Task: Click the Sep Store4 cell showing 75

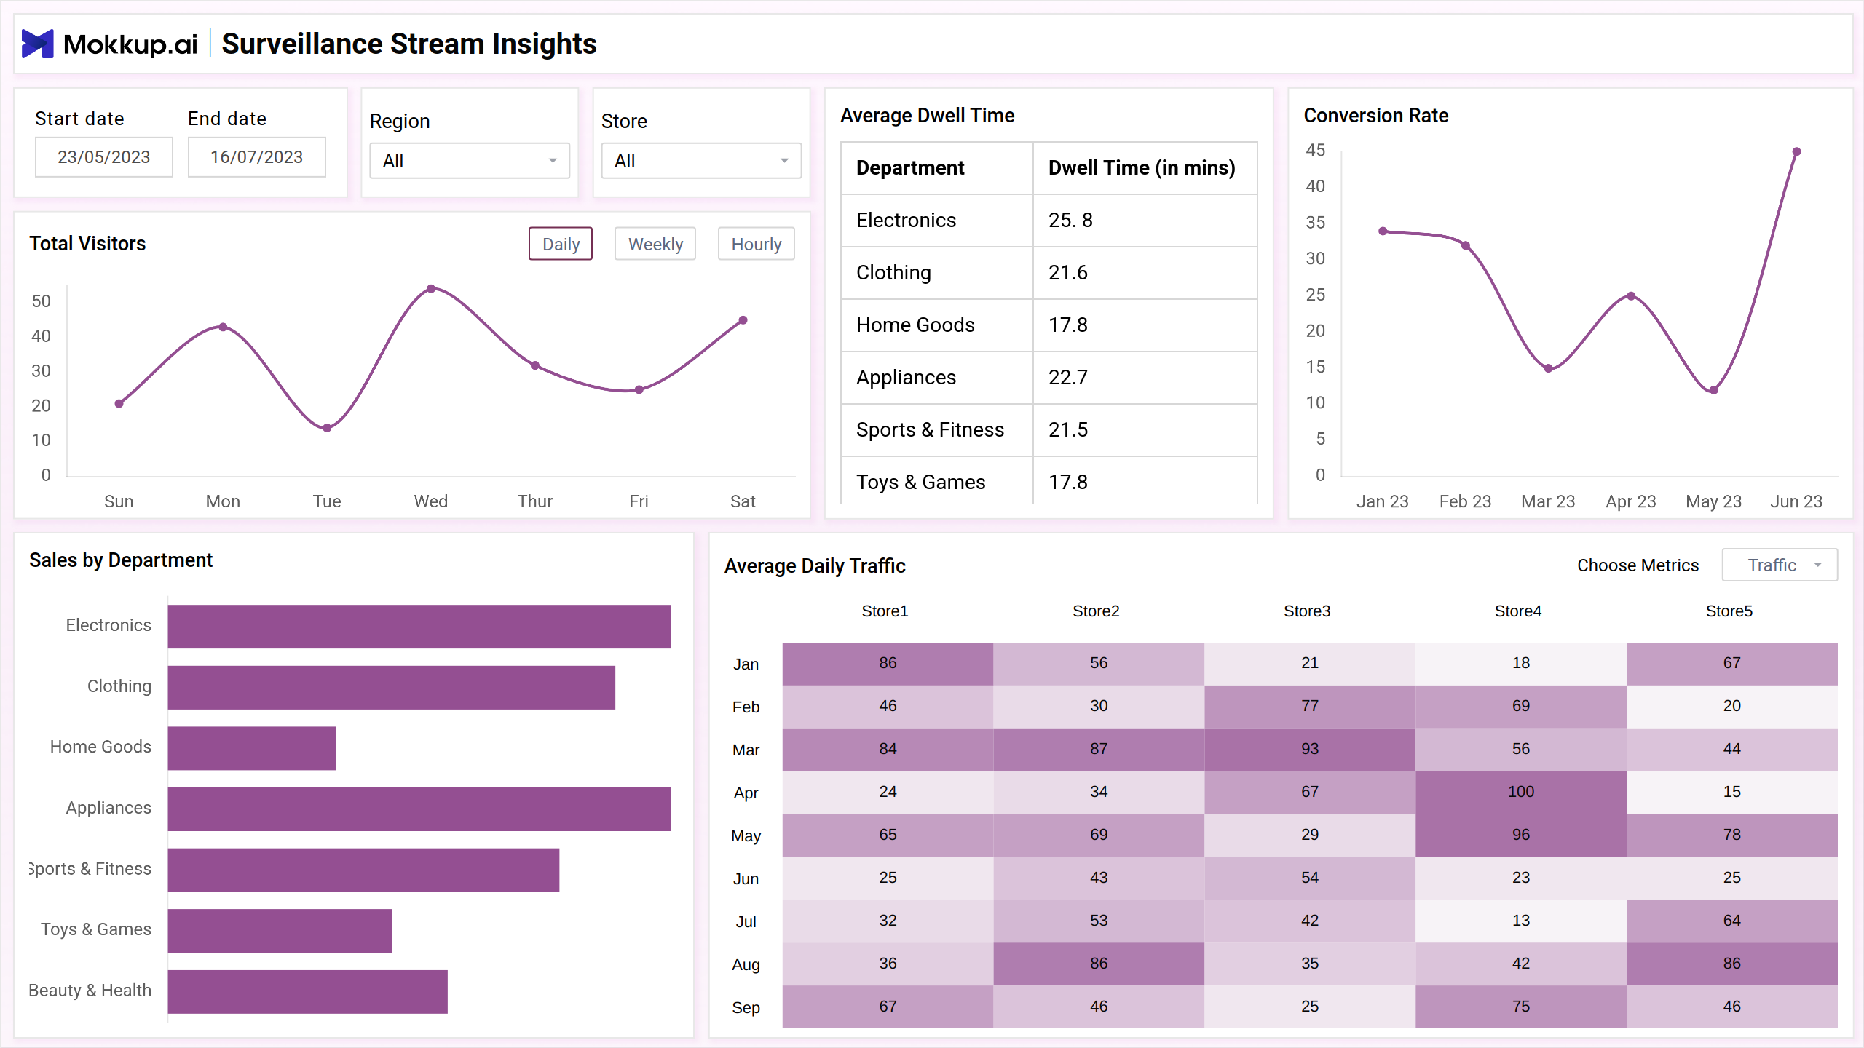Action: click(1521, 1007)
